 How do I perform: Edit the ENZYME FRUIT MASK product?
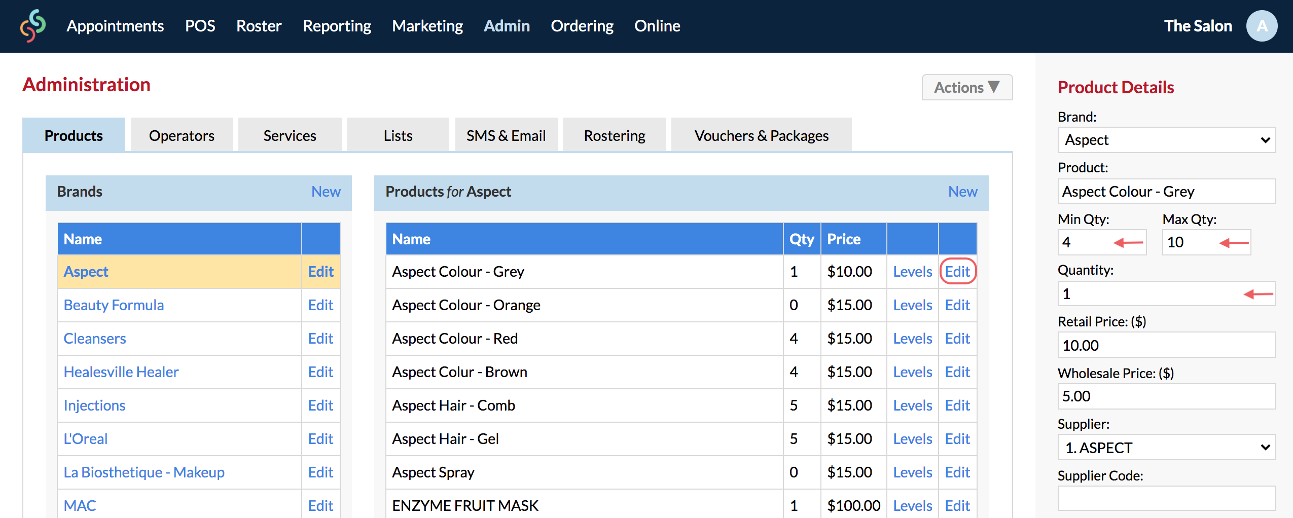[x=957, y=506]
